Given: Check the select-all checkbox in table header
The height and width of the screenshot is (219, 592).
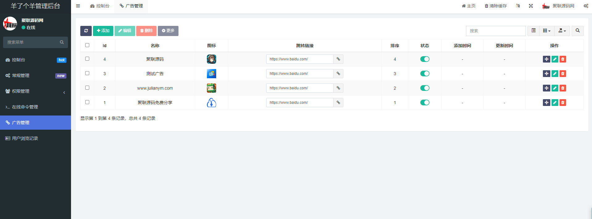Looking at the screenshot, I should point(87,45).
